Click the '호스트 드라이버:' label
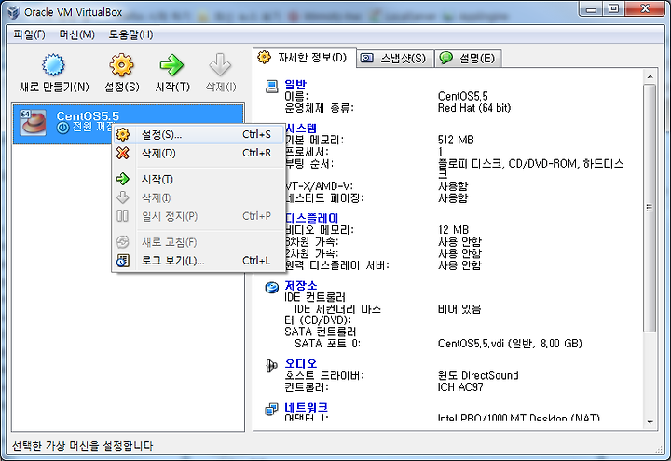Viewport: 671px width, 461px height. pos(324,375)
